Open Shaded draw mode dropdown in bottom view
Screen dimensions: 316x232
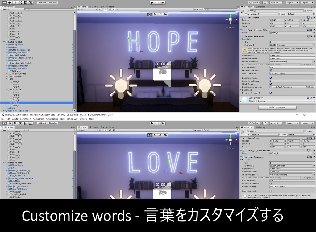(87, 130)
